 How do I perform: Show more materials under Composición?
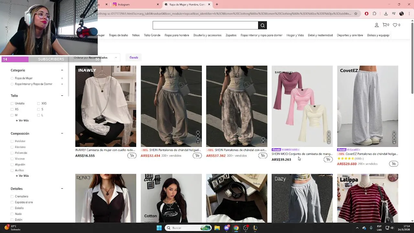(x=22, y=176)
